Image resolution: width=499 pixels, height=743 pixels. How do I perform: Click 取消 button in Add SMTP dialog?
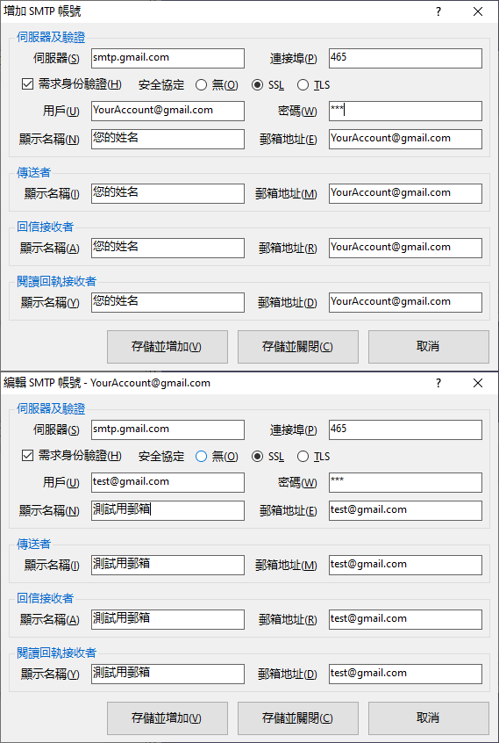[x=429, y=347]
